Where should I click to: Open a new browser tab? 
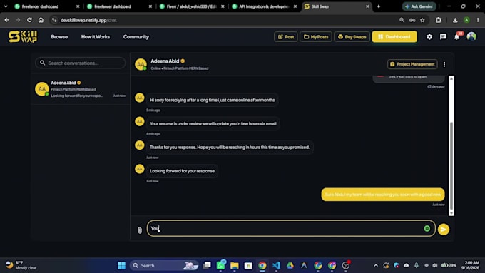(379, 6)
